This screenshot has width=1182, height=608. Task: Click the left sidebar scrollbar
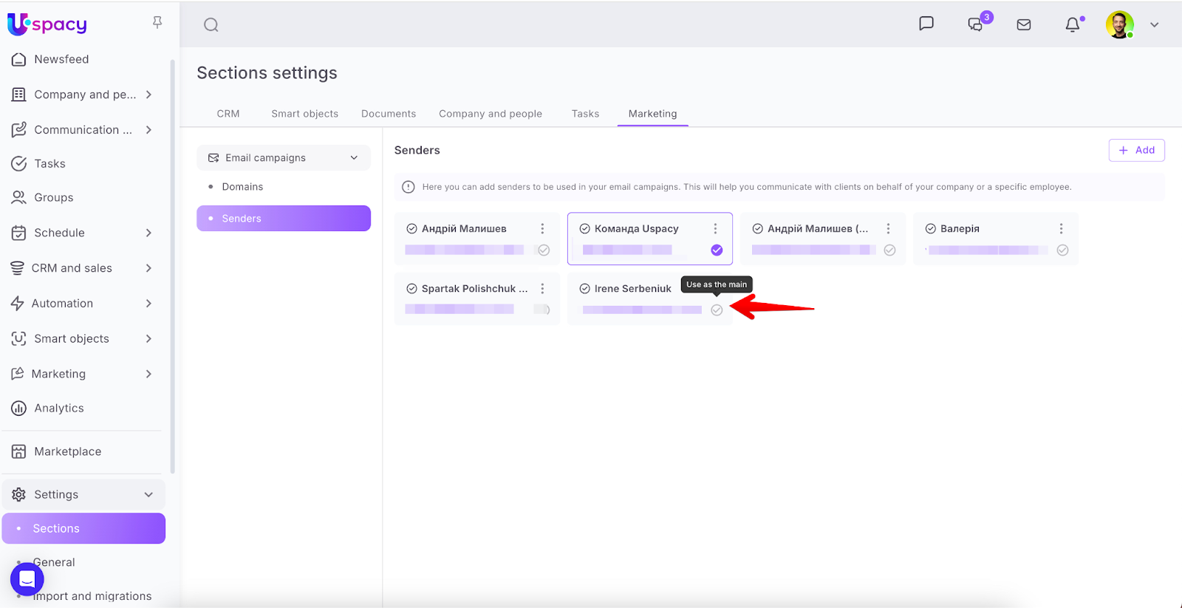coord(173,266)
